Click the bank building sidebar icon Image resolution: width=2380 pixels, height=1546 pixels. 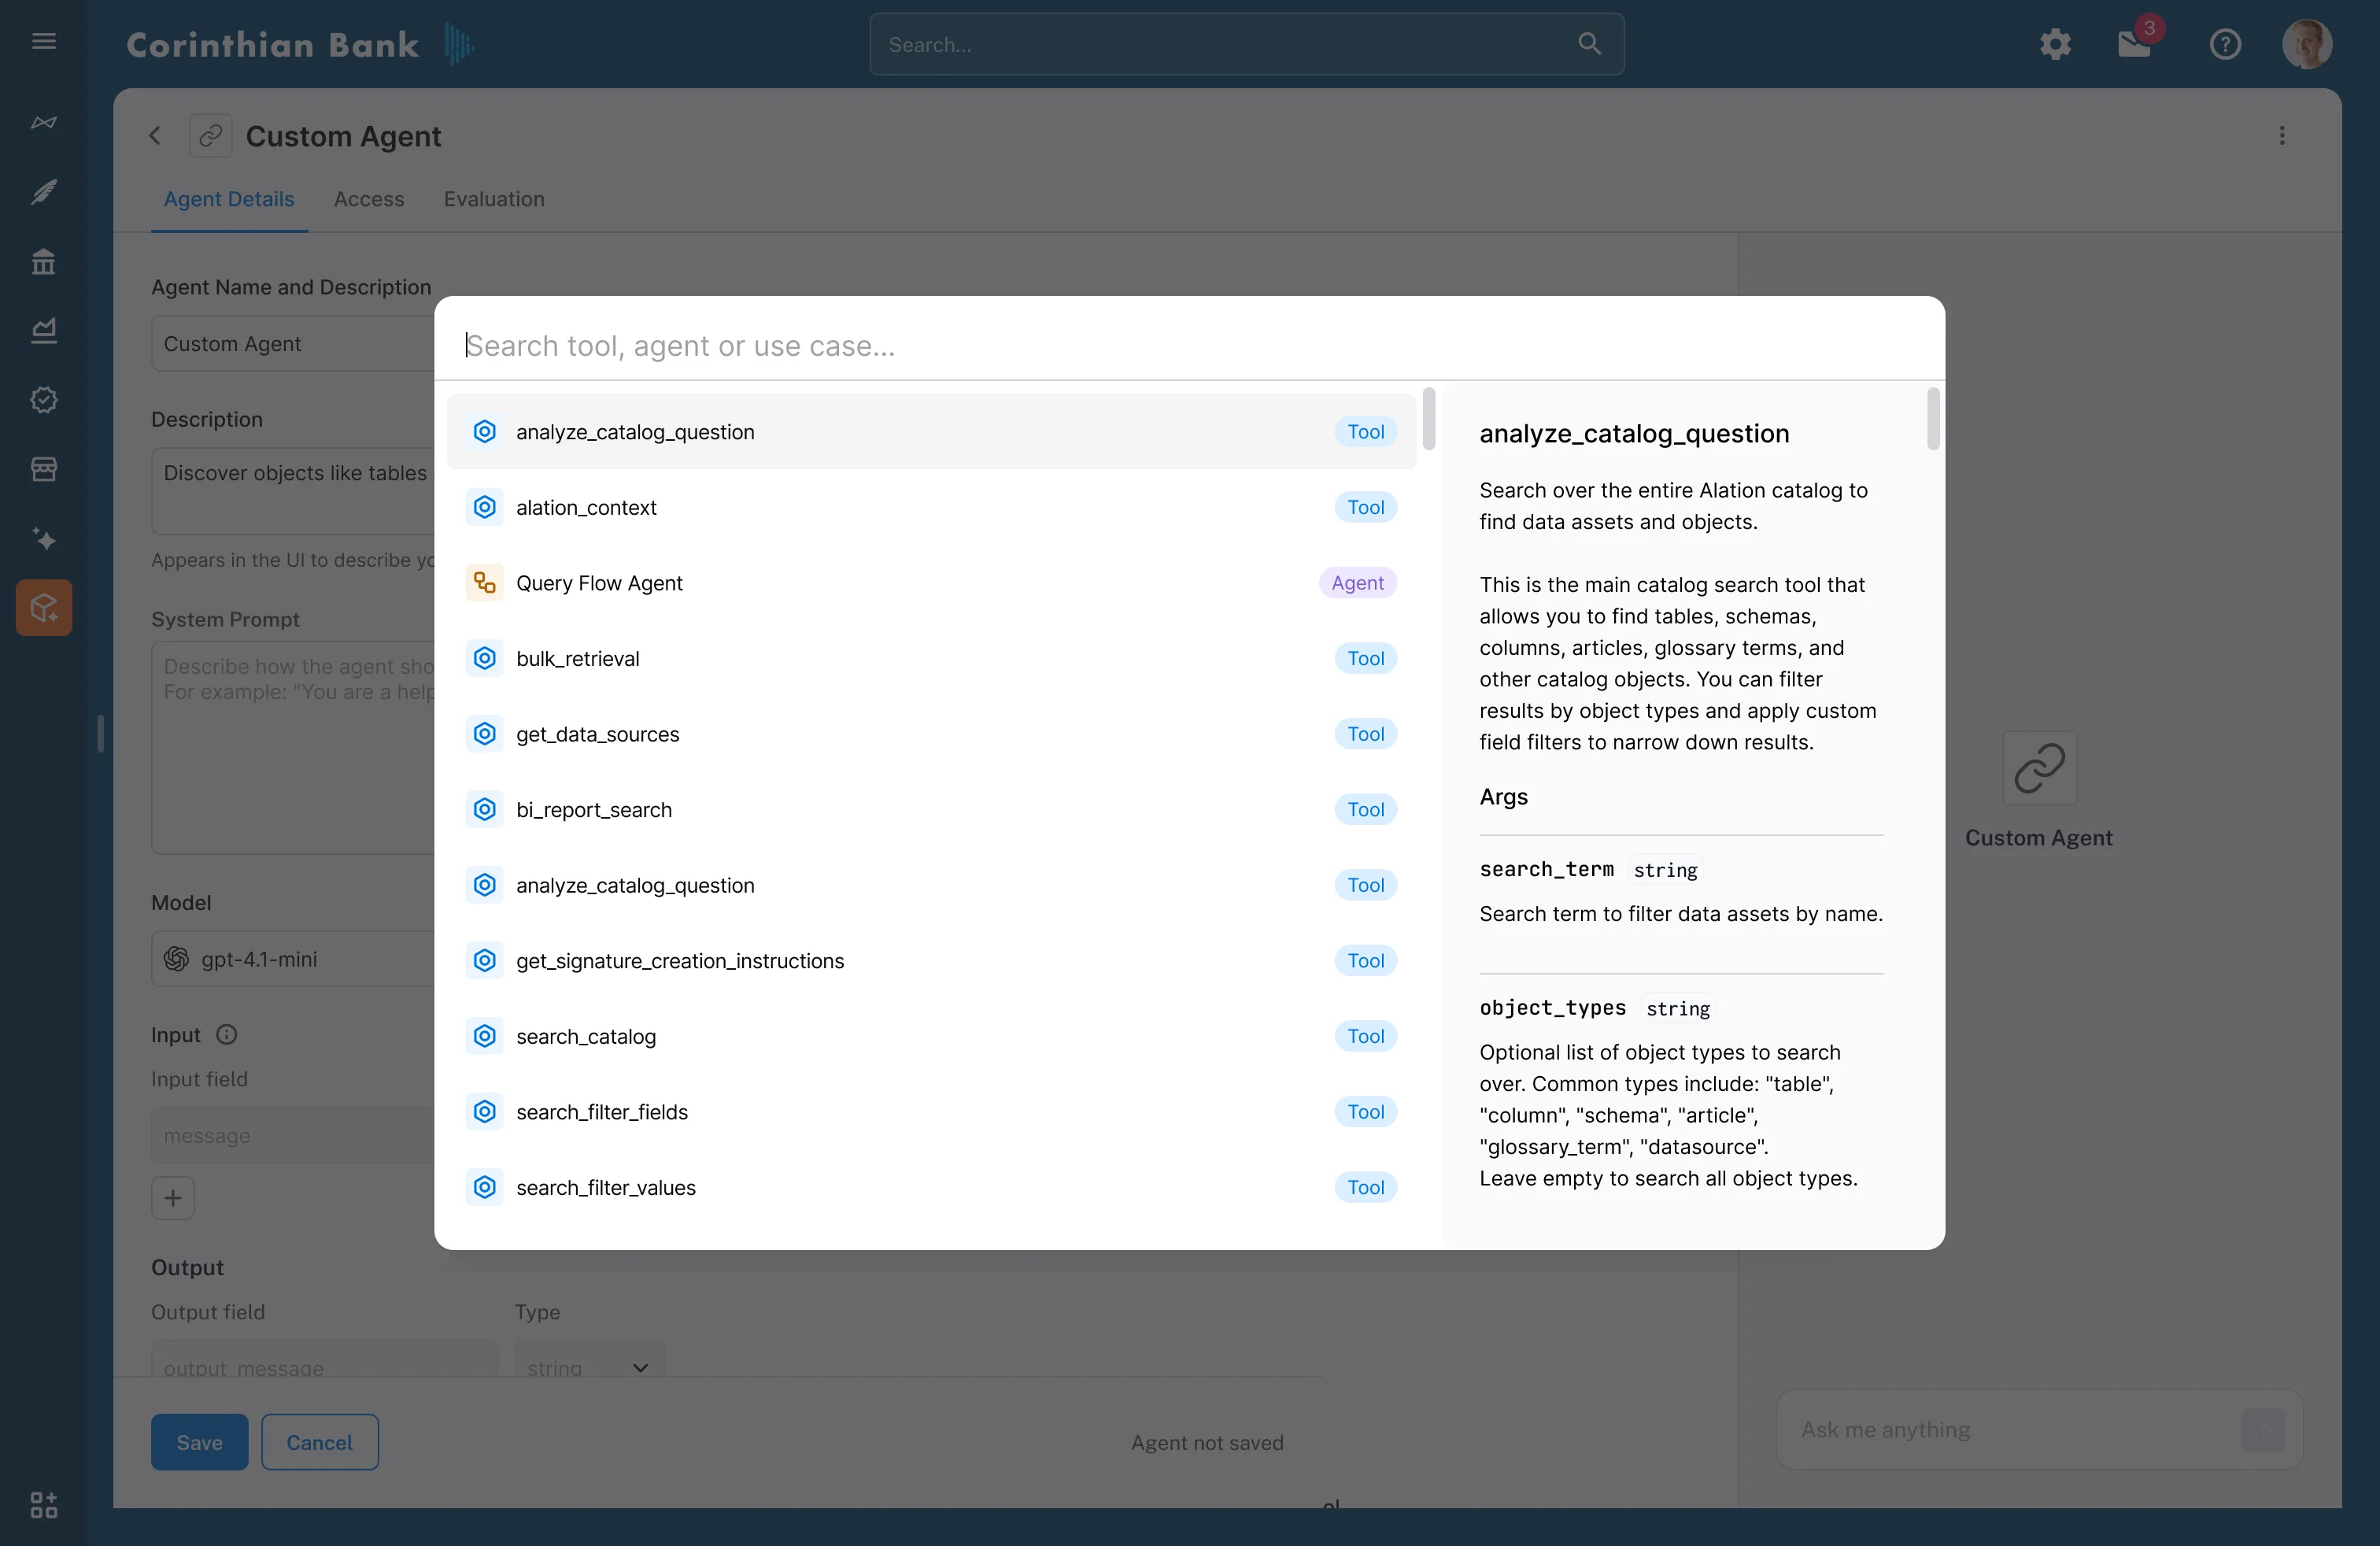[43, 262]
